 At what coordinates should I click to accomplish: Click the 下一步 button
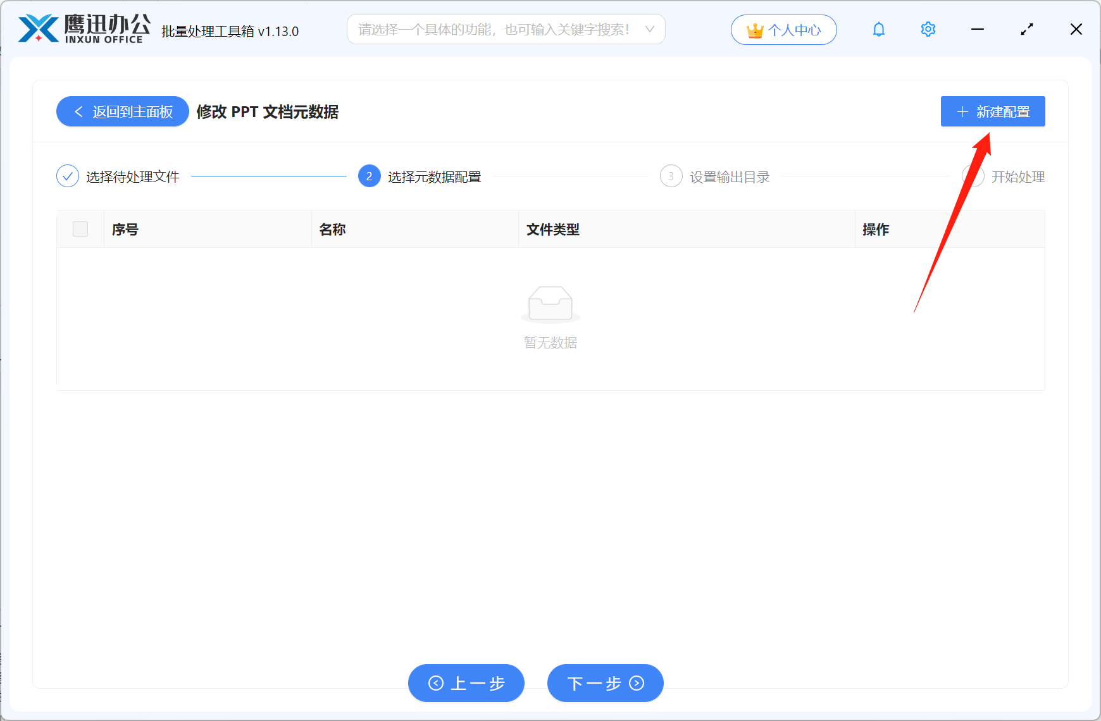click(x=605, y=683)
